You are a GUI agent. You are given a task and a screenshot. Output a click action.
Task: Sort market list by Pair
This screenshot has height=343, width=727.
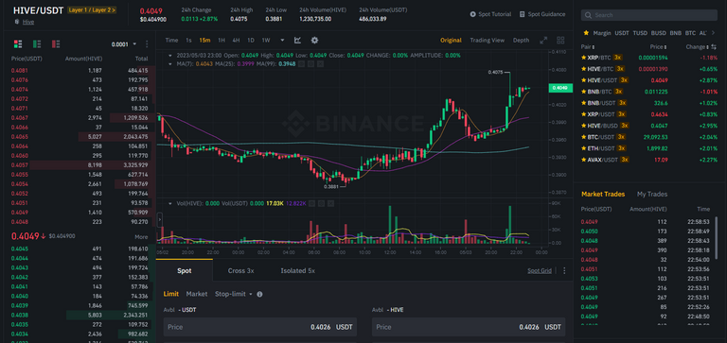[588, 46]
